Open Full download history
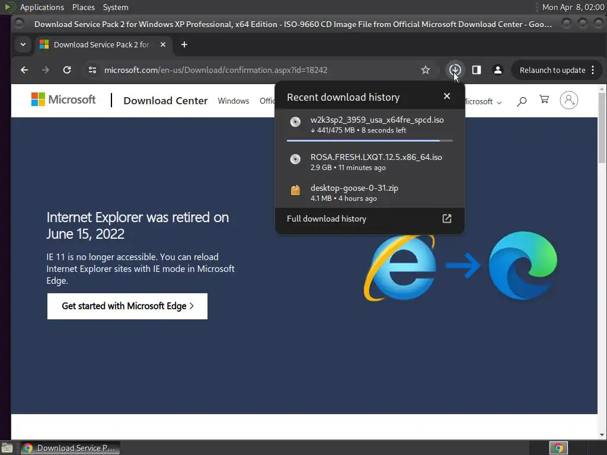Viewport: 607px width, 455px height. (370, 219)
